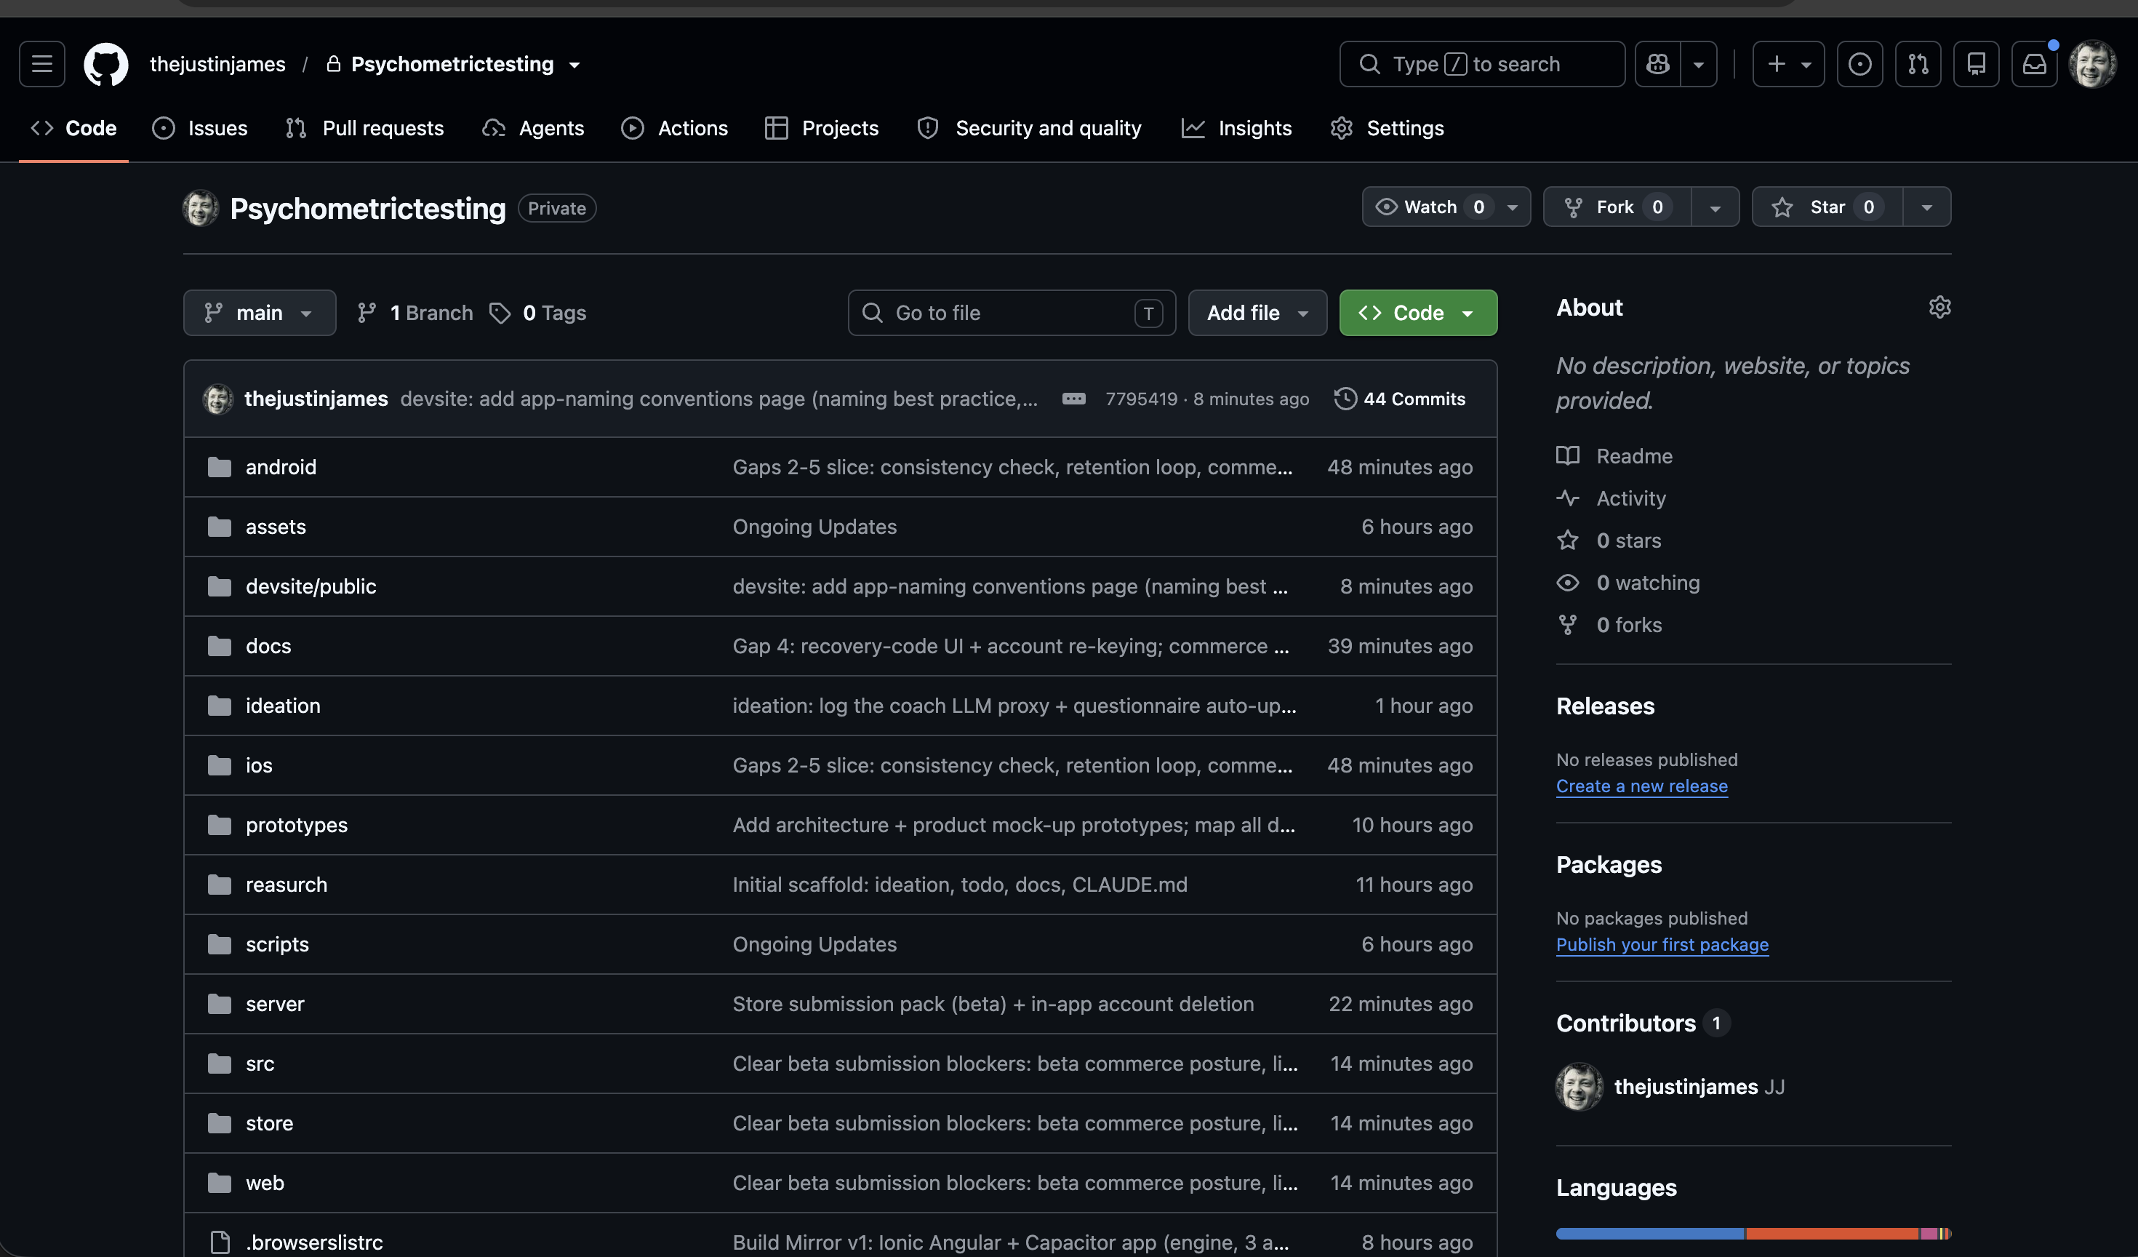This screenshot has width=2138, height=1257.
Task: Open the android folder
Action: coord(281,468)
